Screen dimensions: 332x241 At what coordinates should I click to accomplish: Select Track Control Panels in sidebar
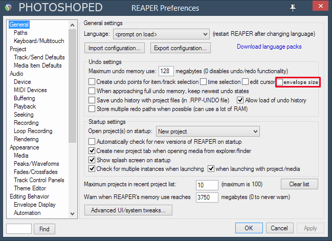[39, 180]
